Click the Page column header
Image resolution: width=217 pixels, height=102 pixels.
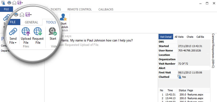[190, 91]
